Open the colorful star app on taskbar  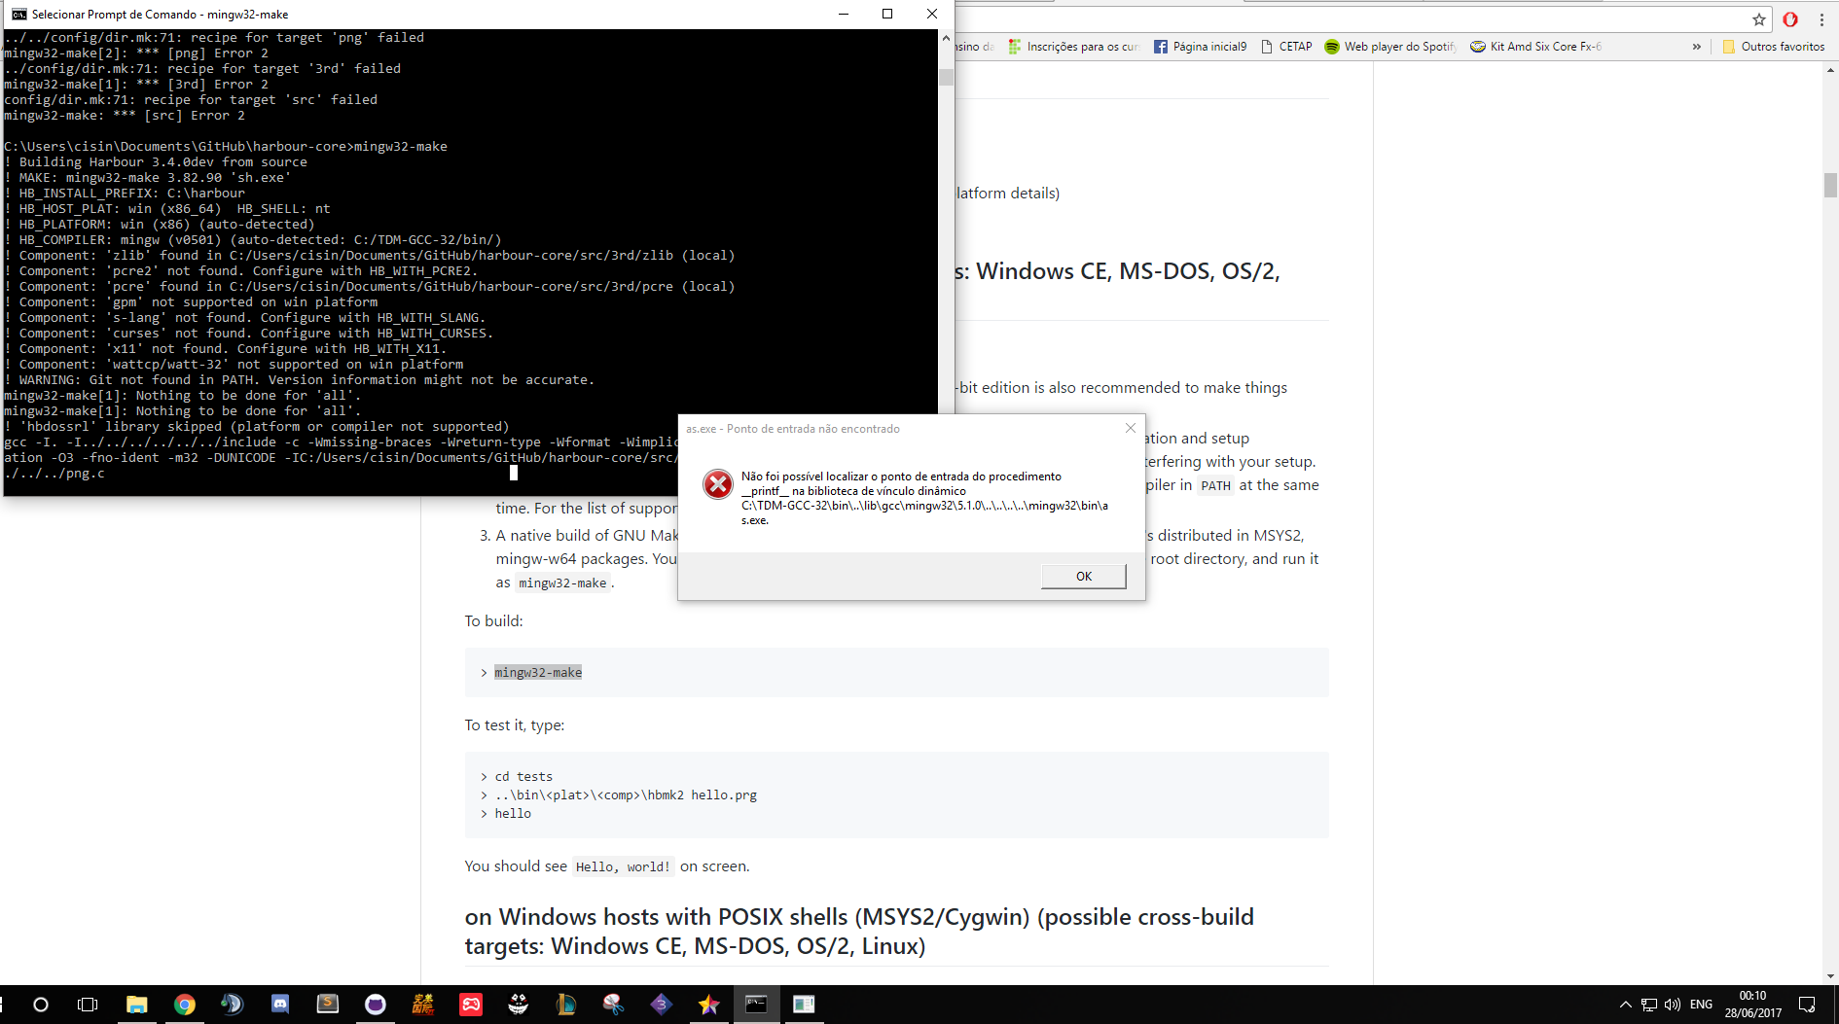pyautogui.click(x=708, y=1005)
